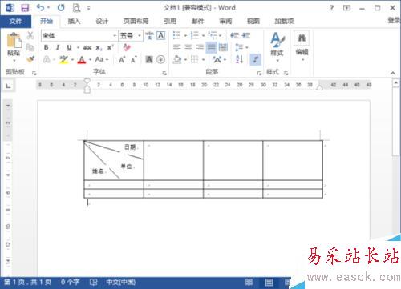The height and width of the screenshot is (289, 401).
Task: Click the vertical scrollbar up arrow
Action: [395, 82]
